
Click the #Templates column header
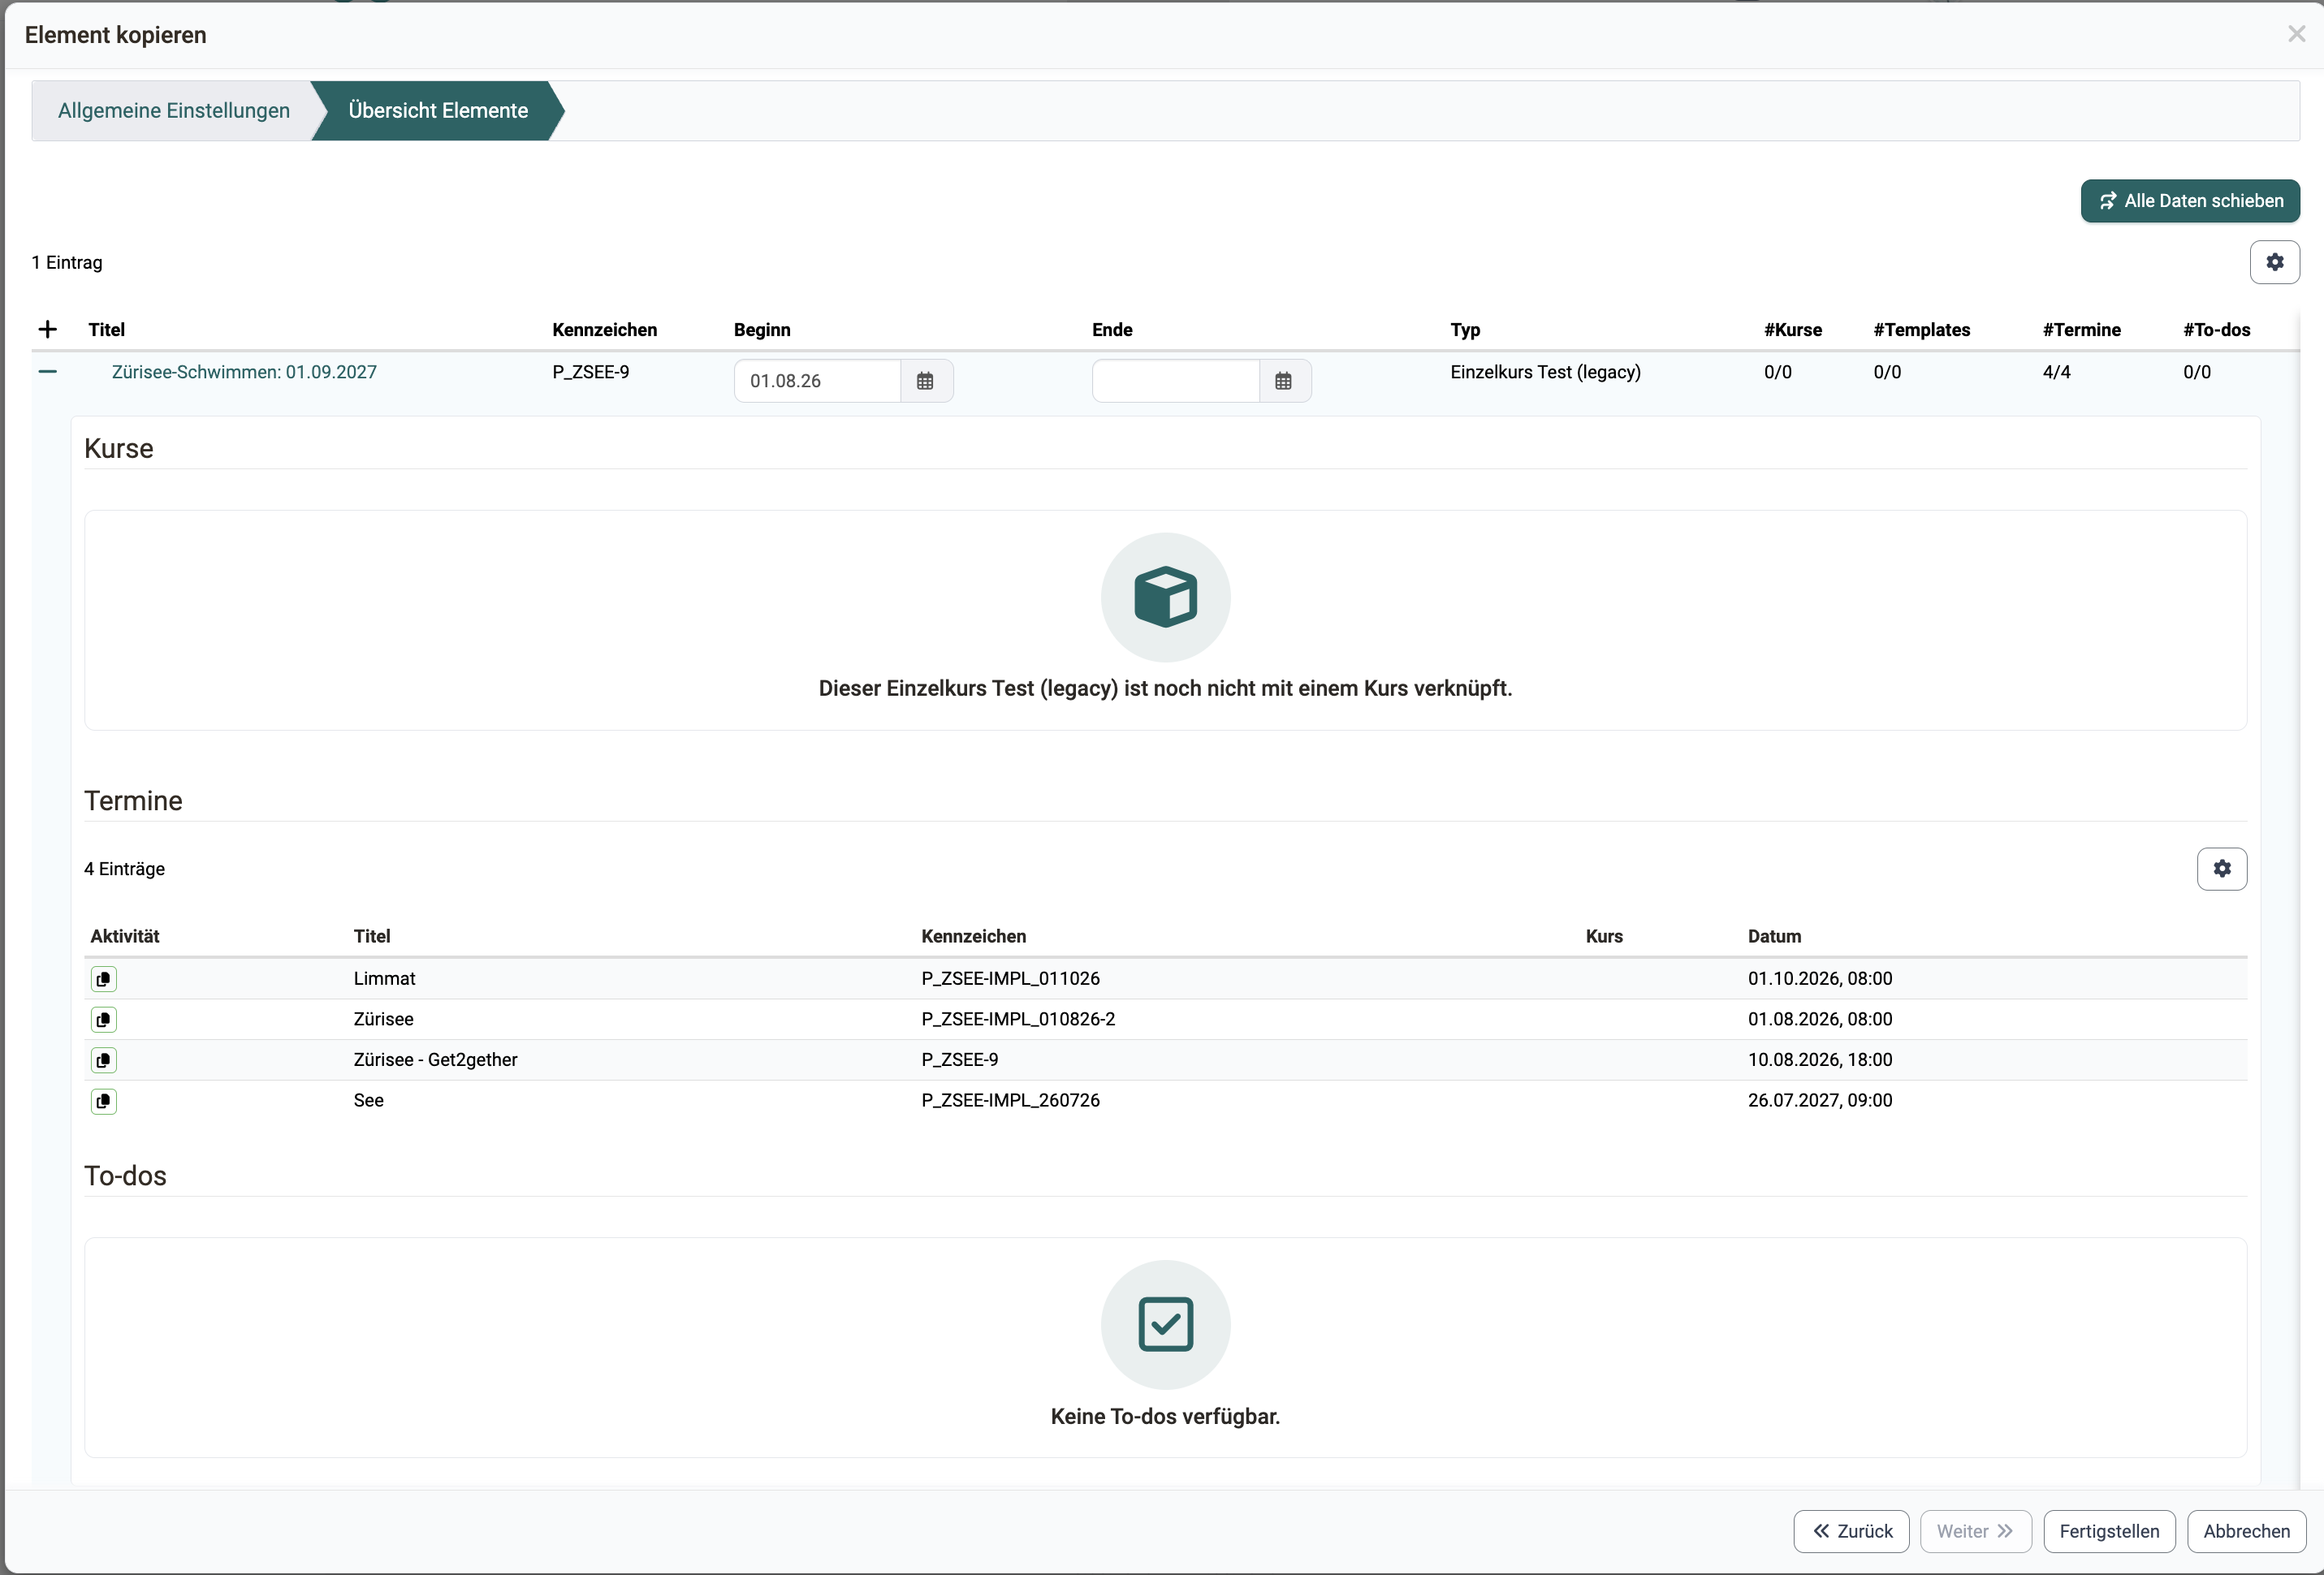[1922, 330]
